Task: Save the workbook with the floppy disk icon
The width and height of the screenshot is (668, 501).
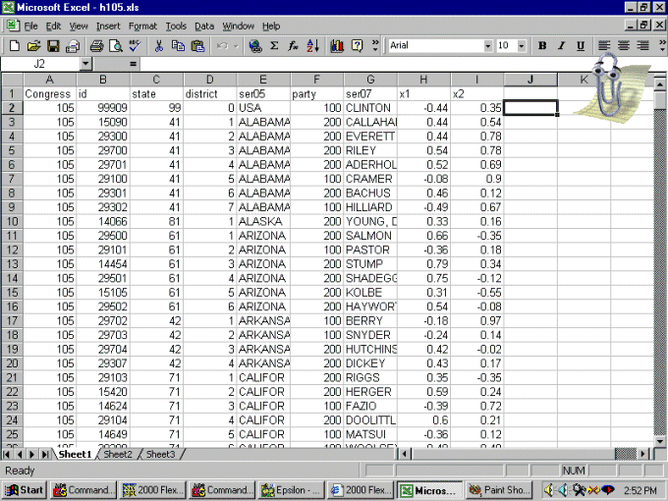Action: point(52,46)
